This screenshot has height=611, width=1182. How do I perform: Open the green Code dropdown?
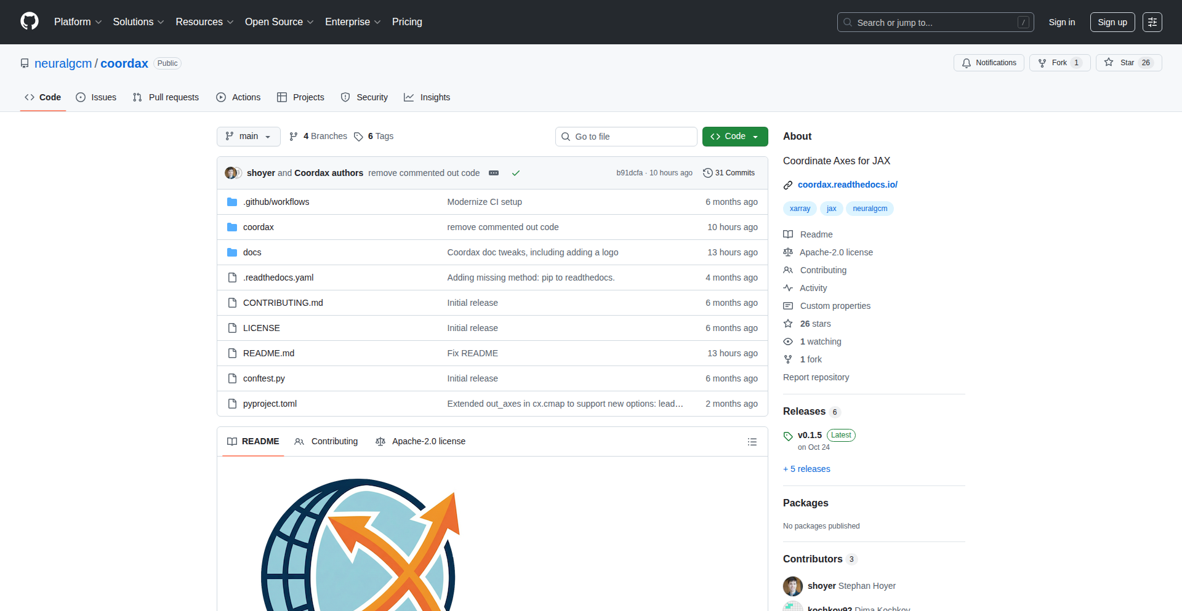pos(734,137)
